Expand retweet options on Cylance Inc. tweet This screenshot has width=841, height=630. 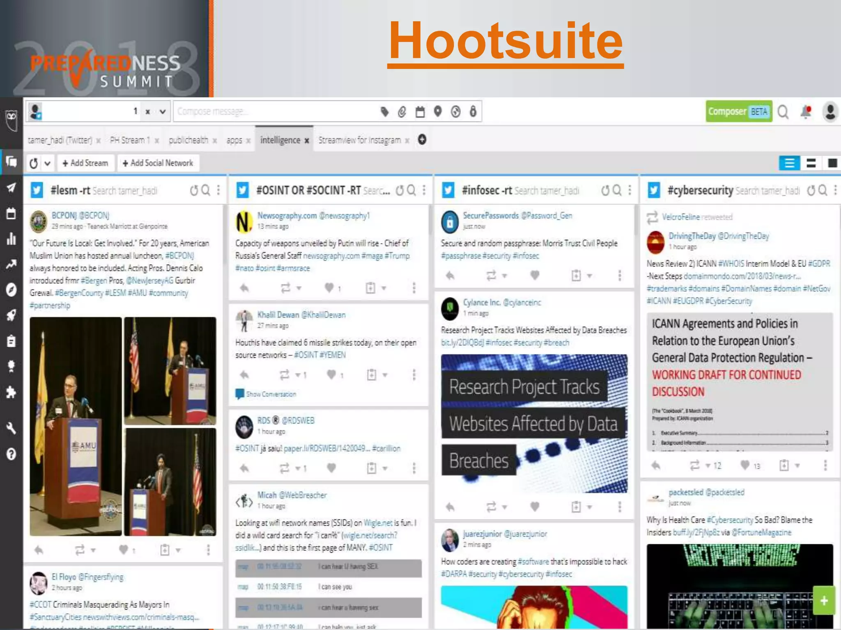click(505, 507)
